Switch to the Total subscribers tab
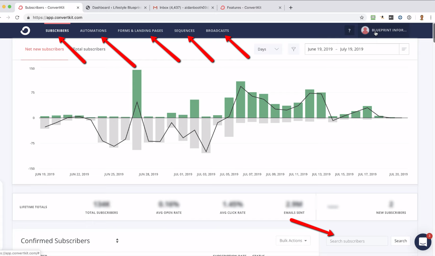 click(x=89, y=49)
